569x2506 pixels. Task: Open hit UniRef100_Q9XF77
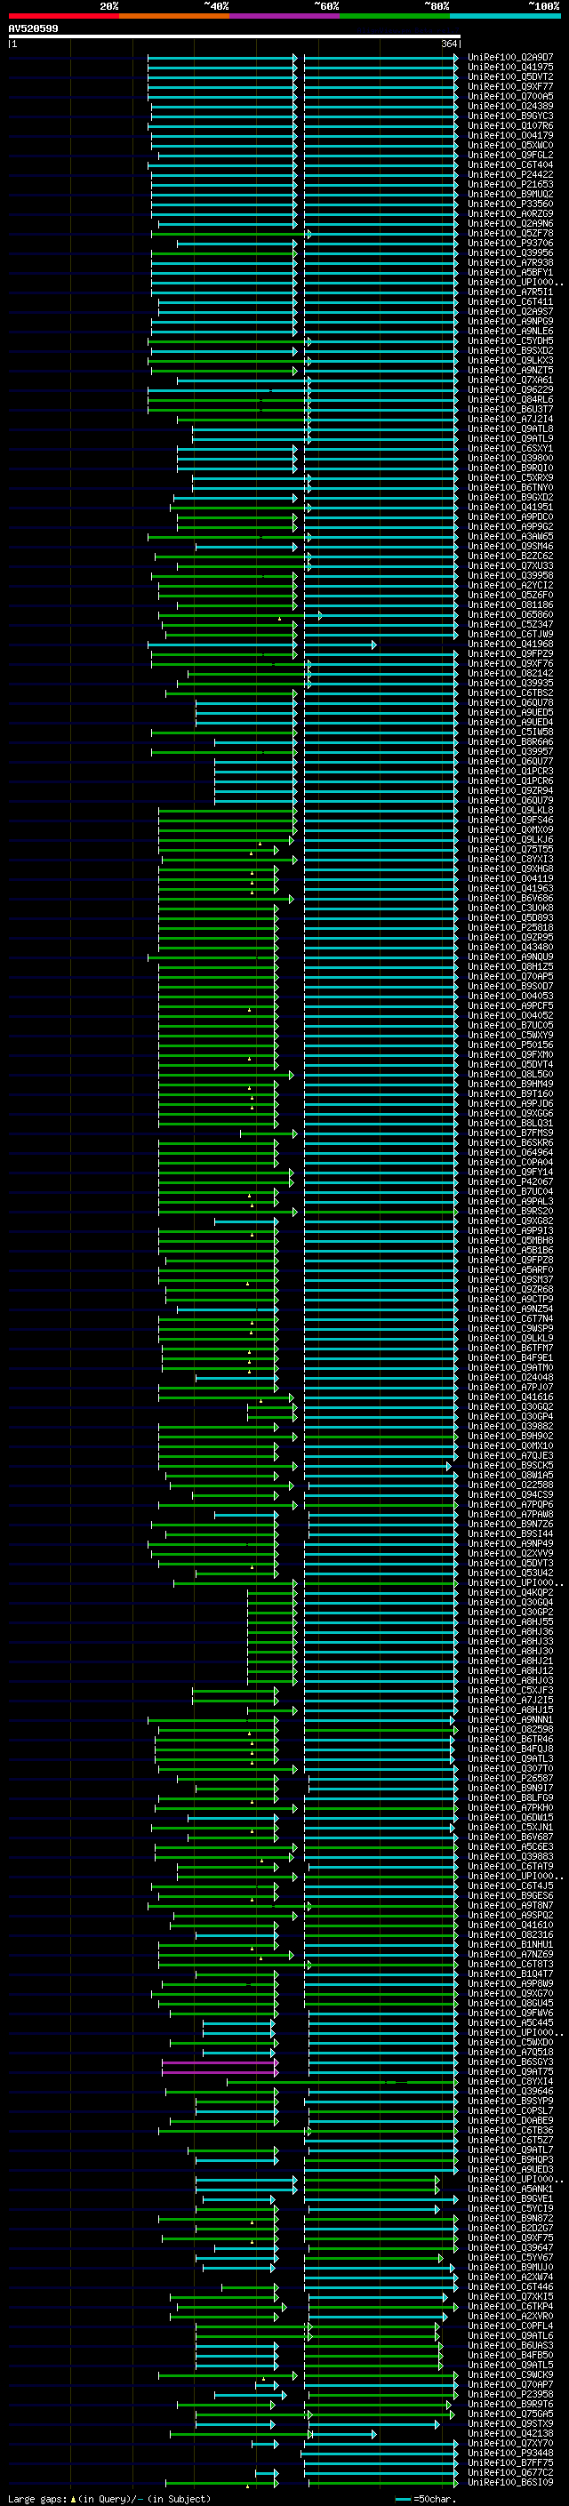tap(510, 86)
